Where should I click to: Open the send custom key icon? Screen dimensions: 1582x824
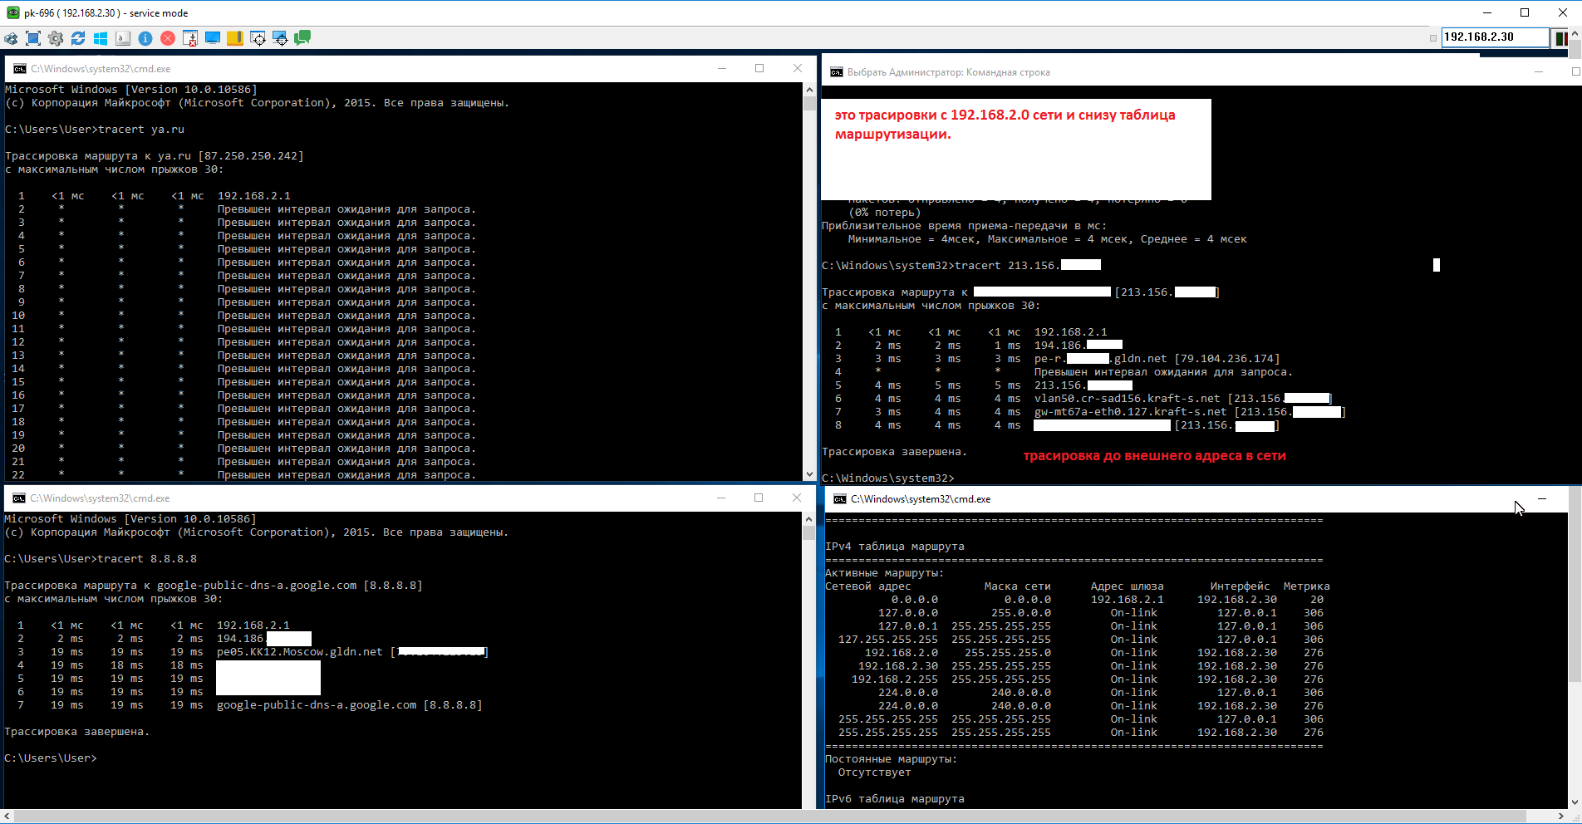pyautogui.click(x=123, y=38)
